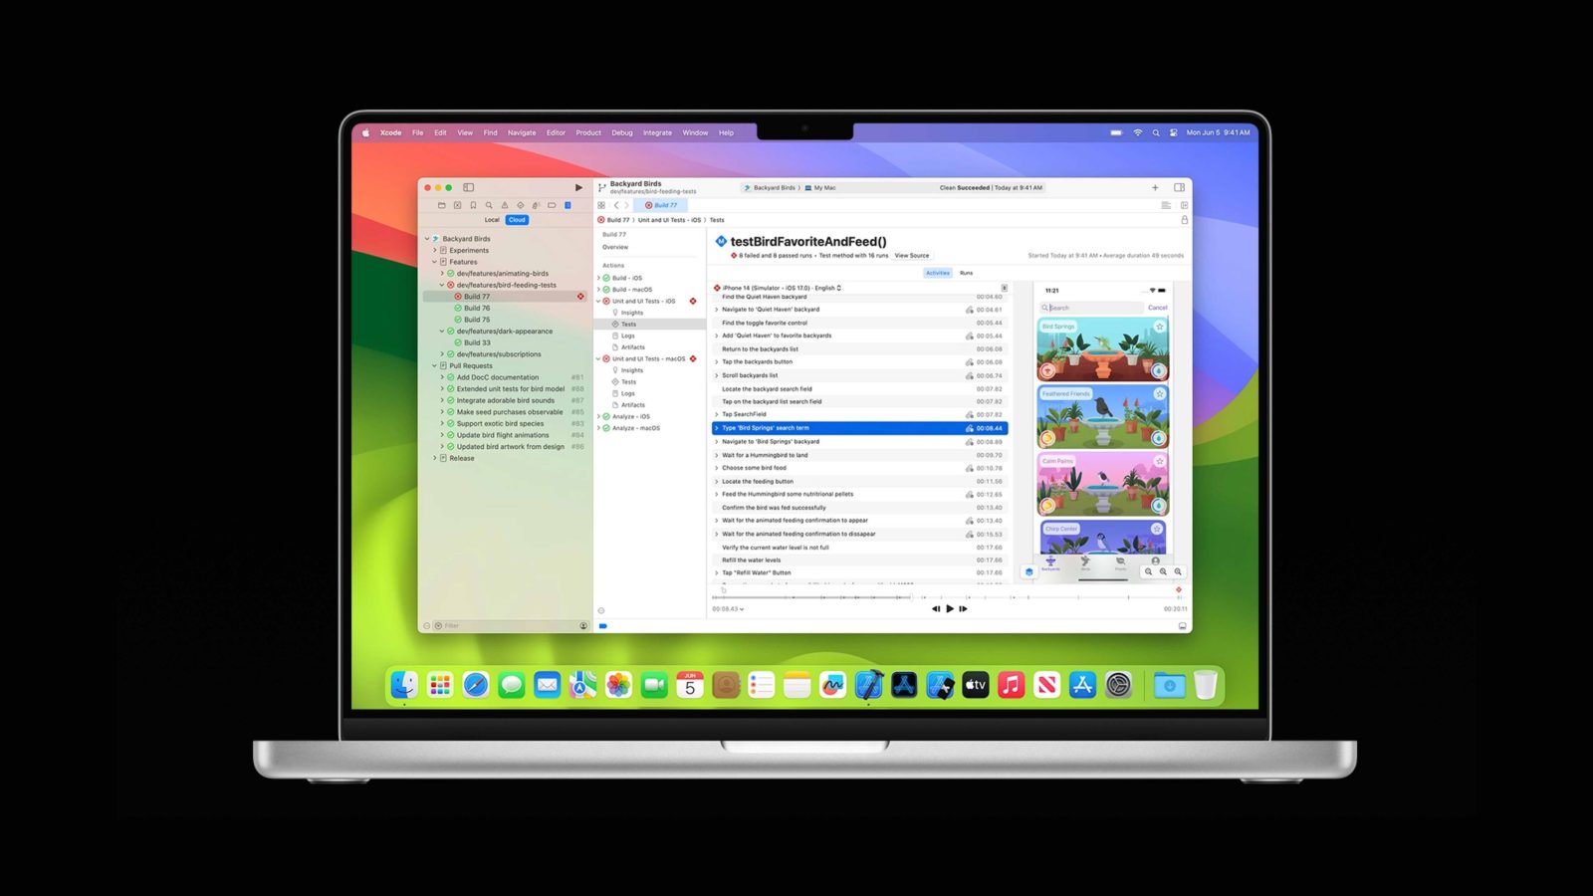Click the search magnifier icon in navigator bar
The width and height of the screenshot is (1593, 896).
tap(489, 205)
